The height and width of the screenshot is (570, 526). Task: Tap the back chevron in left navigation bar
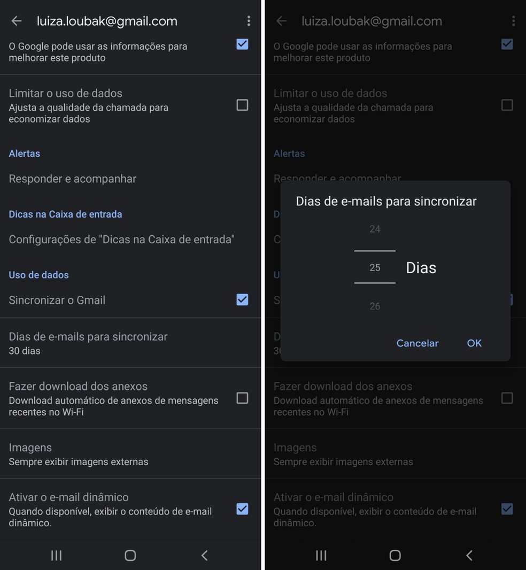(x=205, y=555)
